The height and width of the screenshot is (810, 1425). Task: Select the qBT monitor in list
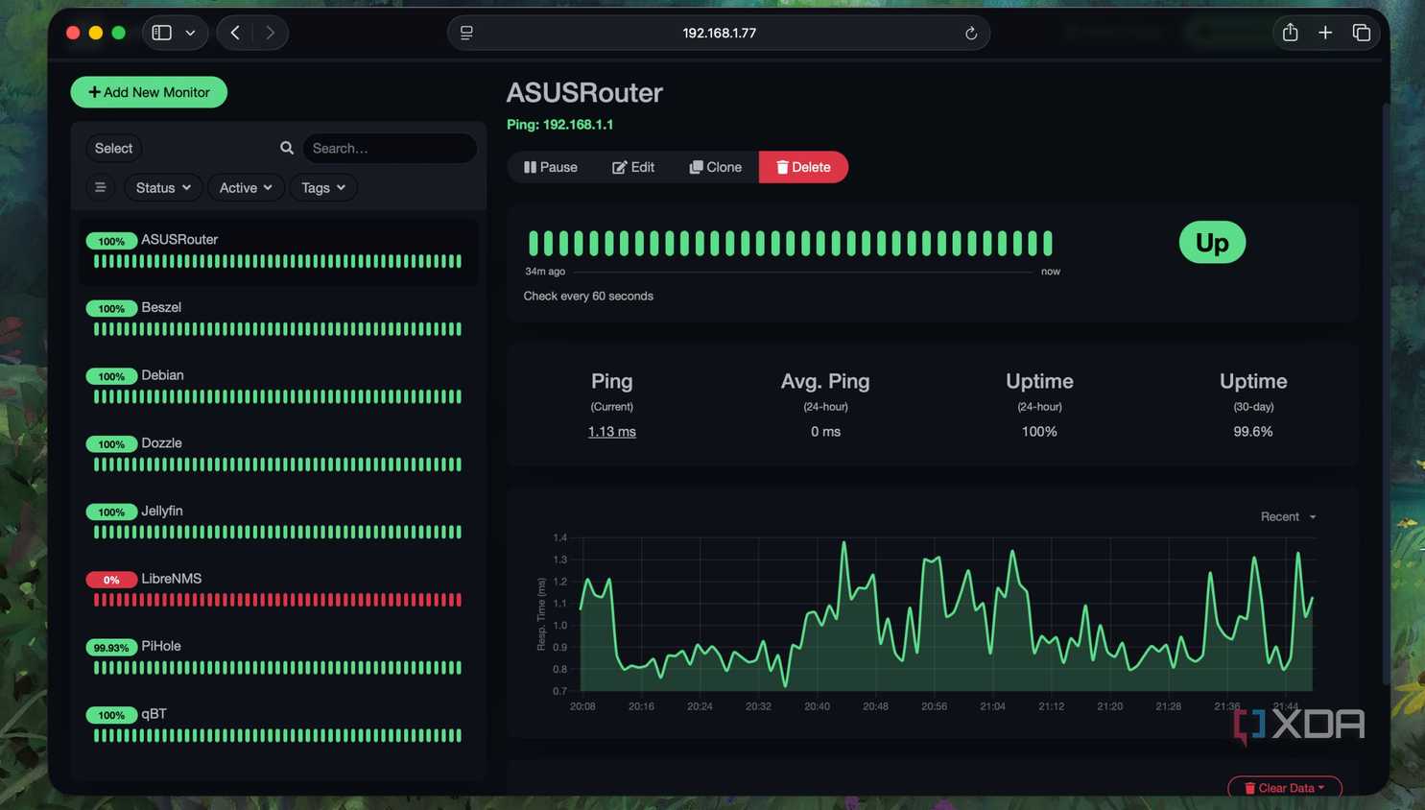[x=278, y=727]
